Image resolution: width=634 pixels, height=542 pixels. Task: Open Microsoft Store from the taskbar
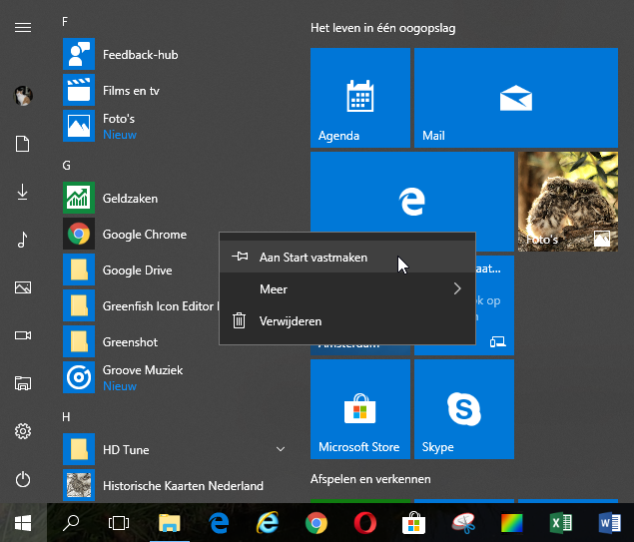pyautogui.click(x=413, y=523)
